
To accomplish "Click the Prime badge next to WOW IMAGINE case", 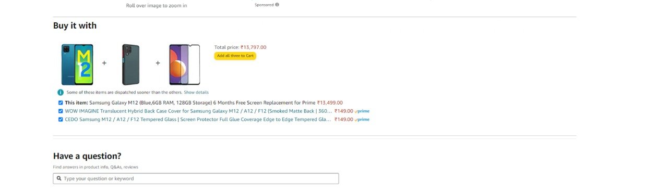I will (362, 111).
